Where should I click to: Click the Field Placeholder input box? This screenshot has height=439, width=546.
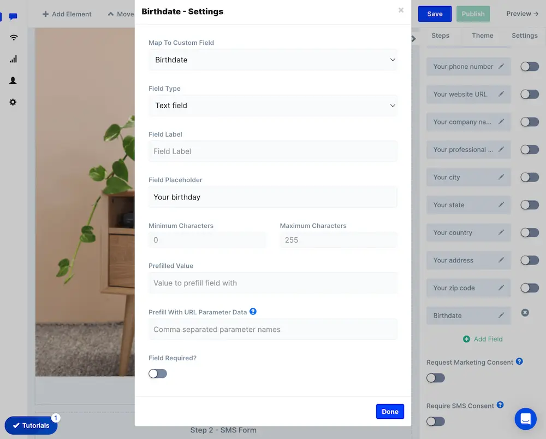pos(273,197)
